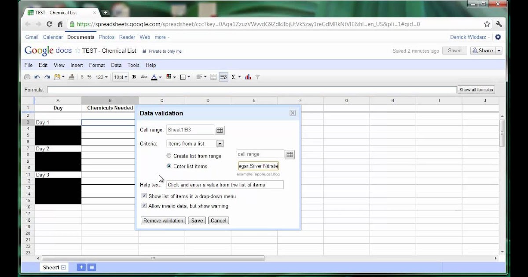Expand the align dropdown arrow
Screen dimensions: 528x277
point(205,77)
